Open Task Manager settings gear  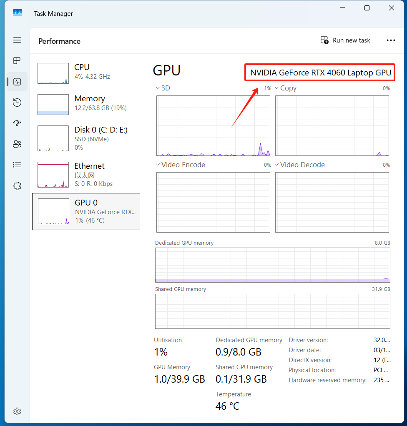(x=17, y=411)
